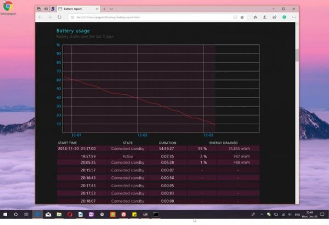Select the ENERGY DRAINED column header
The height and width of the screenshot is (225, 329).
pyautogui.click(x=224, y=143)
